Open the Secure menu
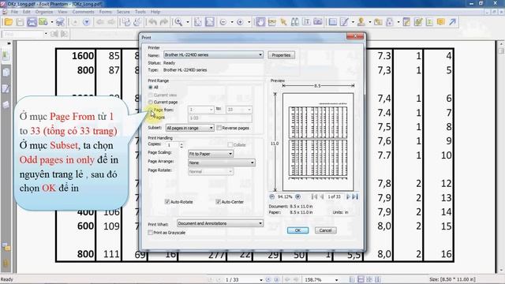The height and width of the screenshot is (284, 505). tap(123, 12)
